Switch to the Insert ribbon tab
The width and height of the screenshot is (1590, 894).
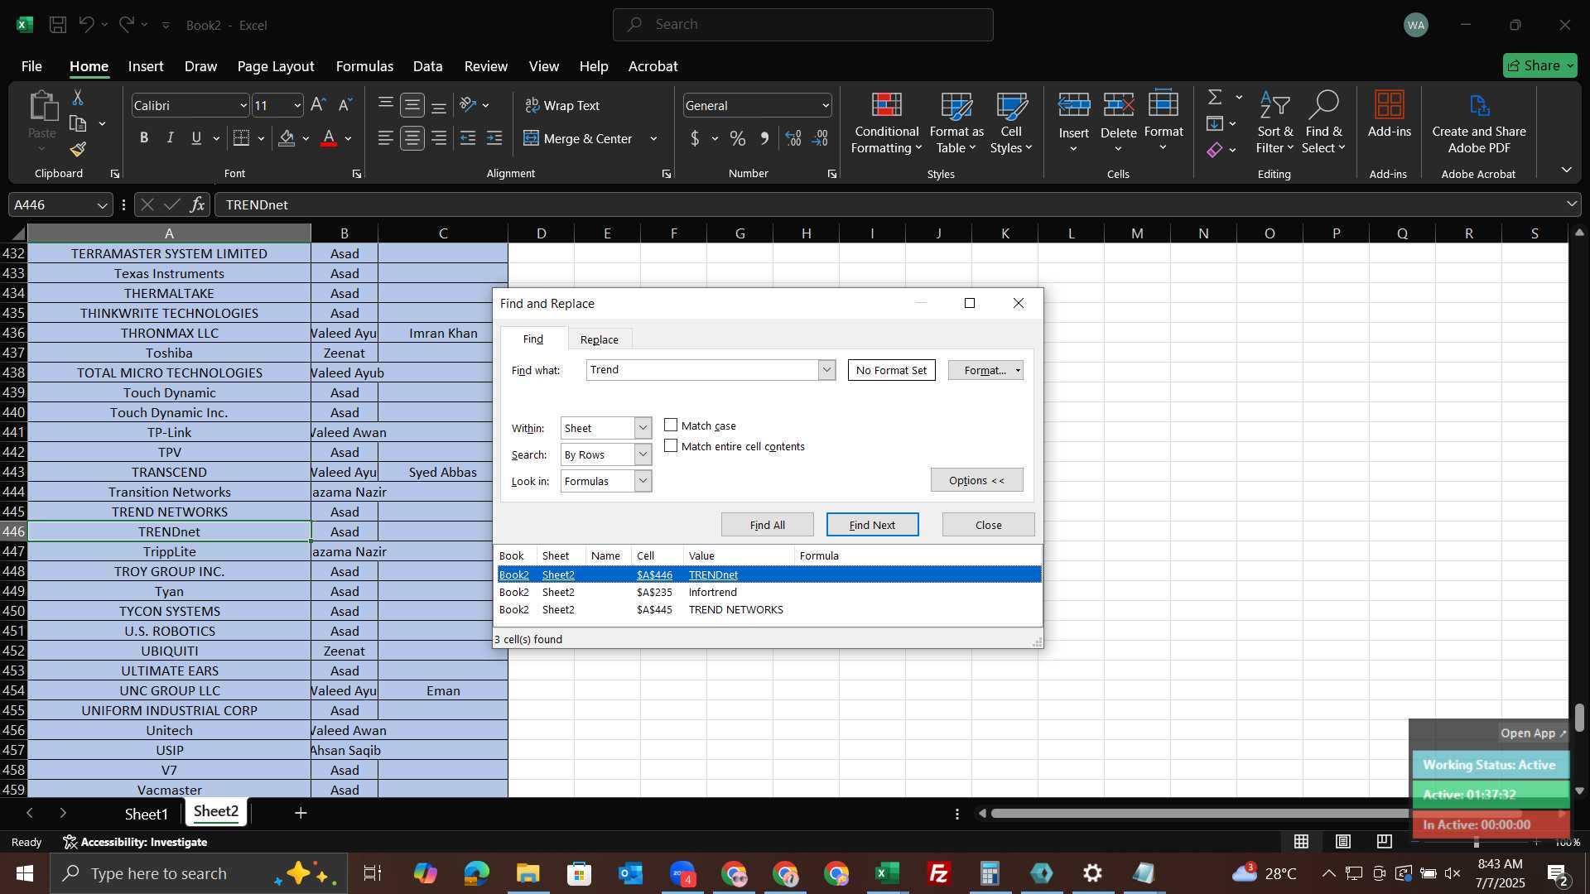(x=146, y=66)
